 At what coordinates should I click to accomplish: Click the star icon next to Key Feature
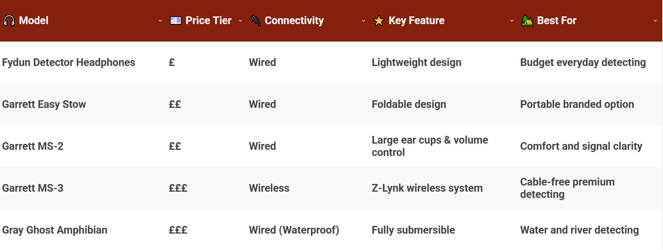379,20
